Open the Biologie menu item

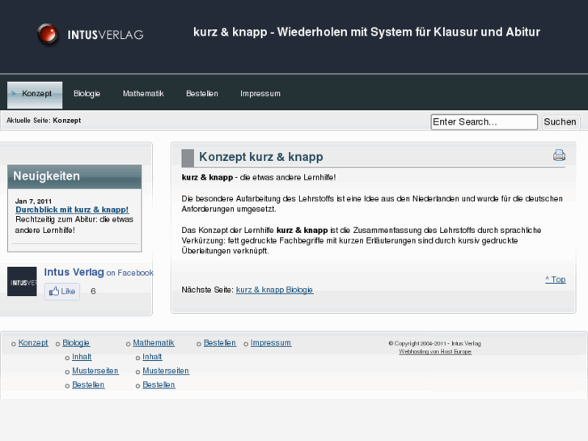click(x=87, y=94)
